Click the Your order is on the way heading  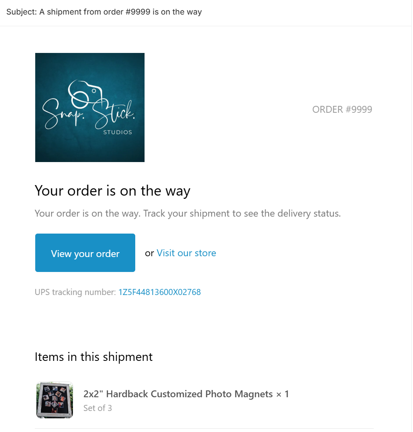pos(113,191)
